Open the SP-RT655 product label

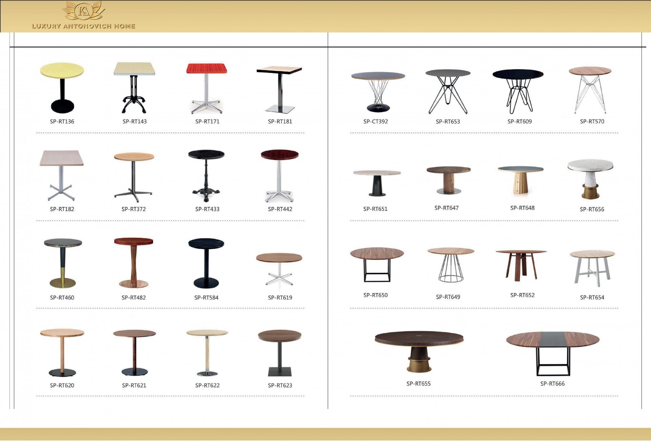coord(418,383)
